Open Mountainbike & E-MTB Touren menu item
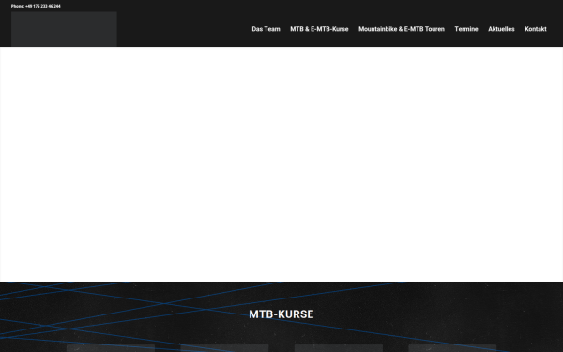This screenshot has height=352, width=563. (402, 29)
